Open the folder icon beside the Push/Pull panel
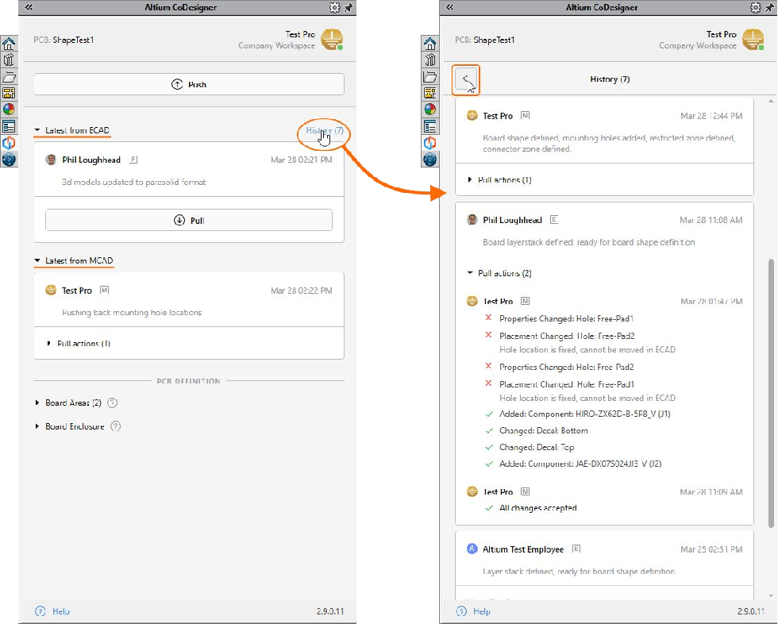The height and width of the screenshot is (624, 778). point(9,77)
